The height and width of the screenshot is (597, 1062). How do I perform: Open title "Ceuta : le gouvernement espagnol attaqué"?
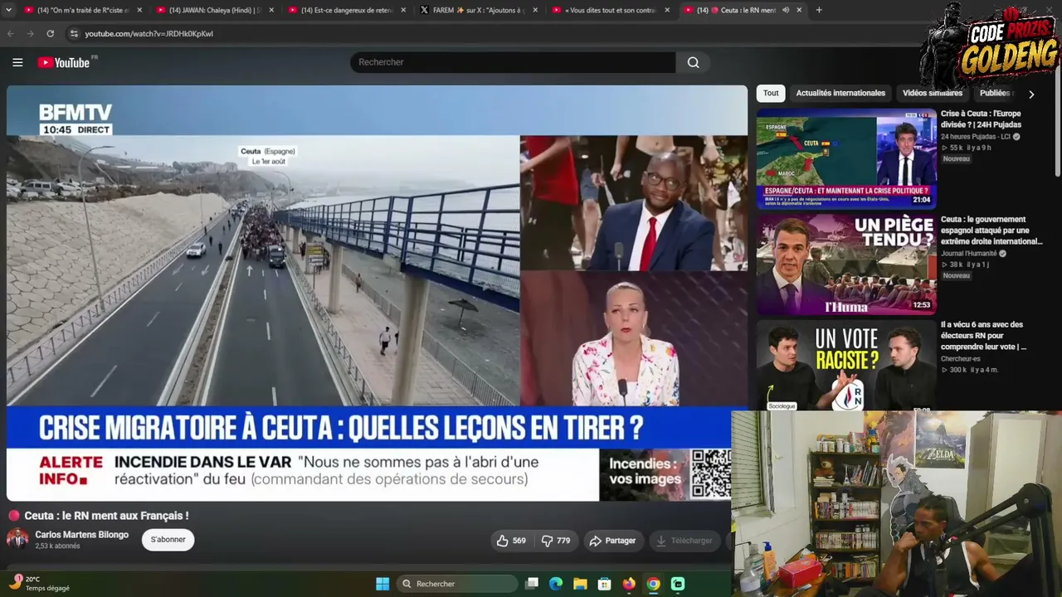pos(991,231)
